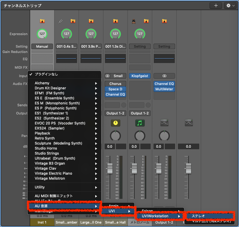Open the AU MIDI 制御エフェクト submenu

coord(64,196)
